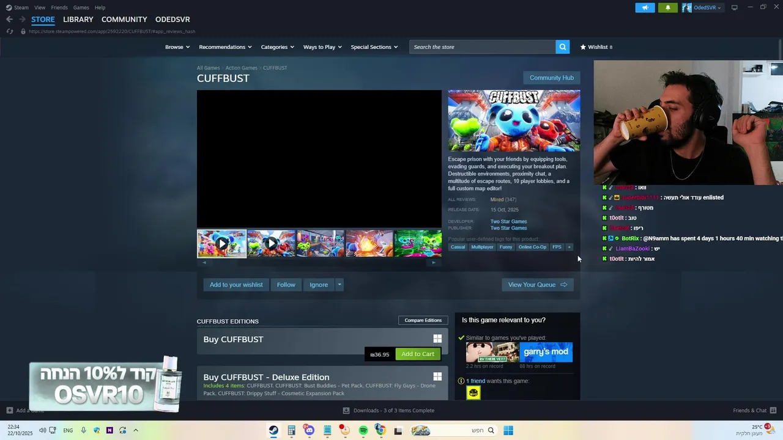
Task: Open the Two Star Games developer link
Action: [508, 221]
